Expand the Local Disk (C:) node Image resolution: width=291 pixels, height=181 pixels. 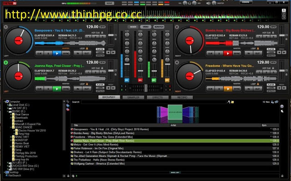coord(8,105)
